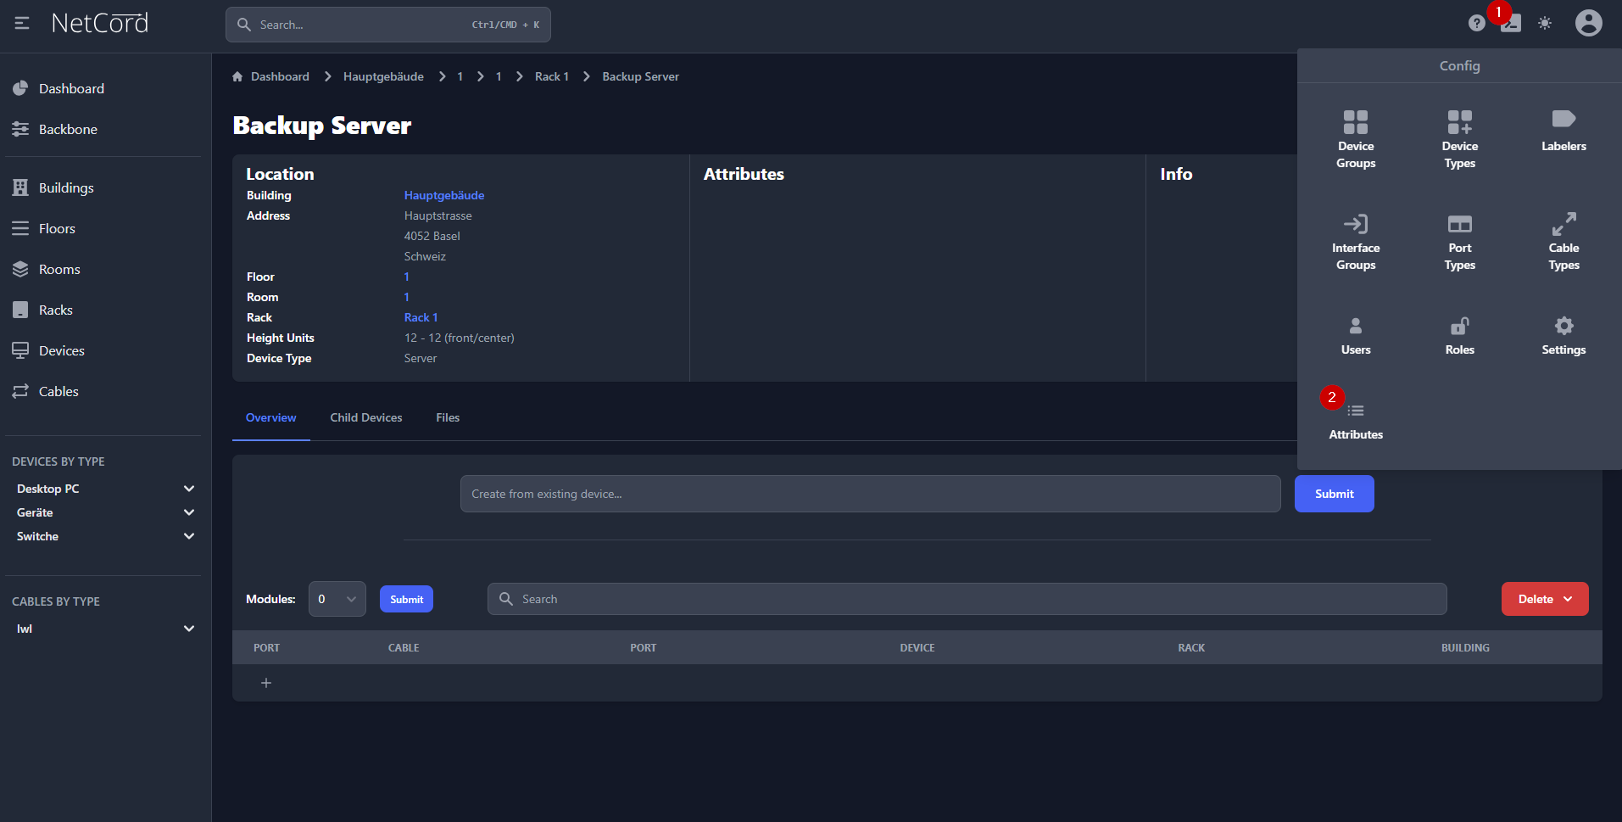This screenshot has height=822, width=1622.
Task: Click Submit next to Create from existing device
Action: pos(1333,494)
